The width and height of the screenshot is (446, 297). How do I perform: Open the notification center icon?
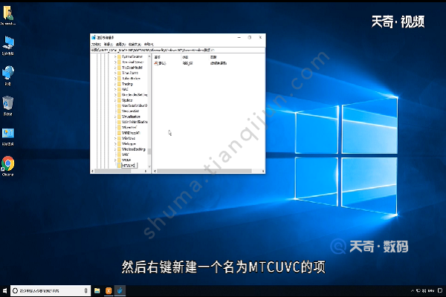coord(440,290)
